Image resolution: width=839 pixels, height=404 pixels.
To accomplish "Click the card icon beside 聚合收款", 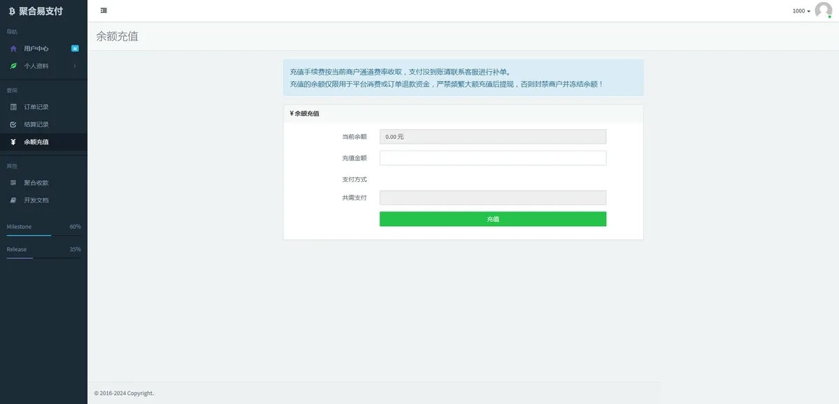I will 13,183.
